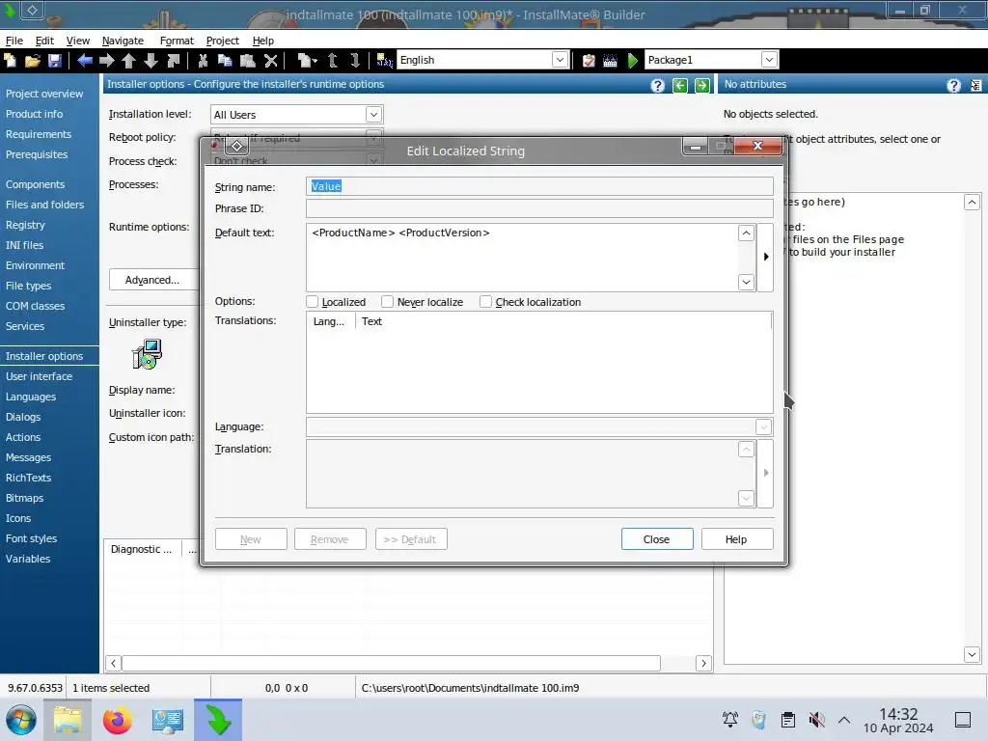The height and width of the screenshot is (741, 988).
Task: Click the help question mark on the Installer options header
Action: click(657, 85)
